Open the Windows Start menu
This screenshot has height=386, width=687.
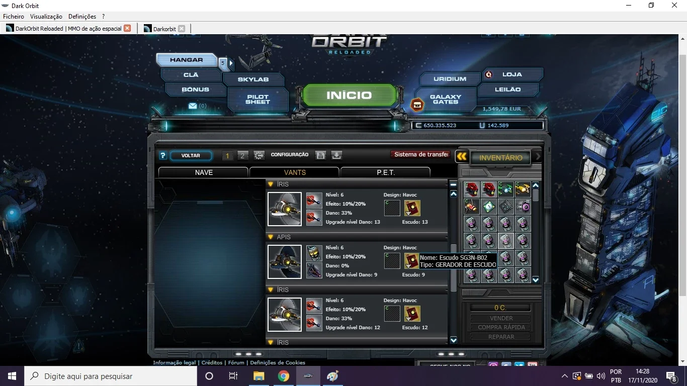point(12,376)
